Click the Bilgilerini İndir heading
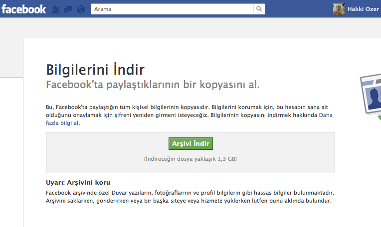Image resolution: width=381 pixels, height=227 pixels. tap(95, 70)
